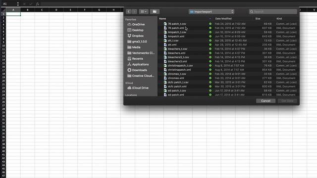This screenshot has height=178, width=317.
Task: Click the new folder toolbar icon
Action: [155, 11]
